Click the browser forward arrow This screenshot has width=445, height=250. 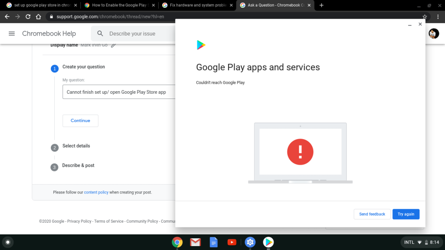coord(17,17)
